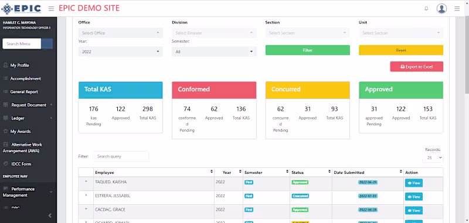Click the Search query filter field
Image resolution: width=469 pixels, height=223 pixels.
tap(121, 156)
